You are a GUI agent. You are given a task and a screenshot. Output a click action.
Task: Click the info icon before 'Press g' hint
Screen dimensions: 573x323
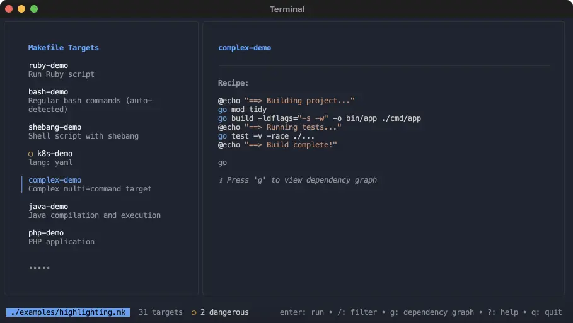(221, 180)
